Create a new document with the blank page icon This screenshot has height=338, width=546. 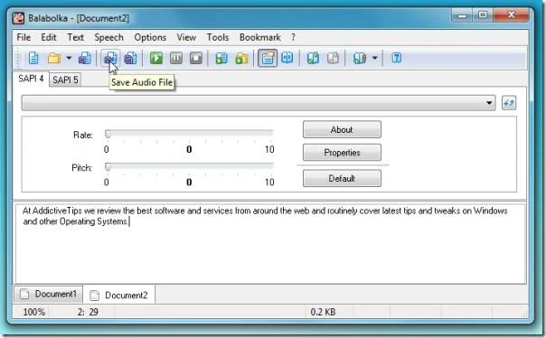point(33,58)
